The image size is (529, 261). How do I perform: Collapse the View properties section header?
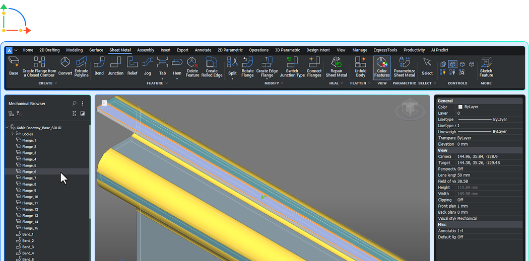pos(479,150)
